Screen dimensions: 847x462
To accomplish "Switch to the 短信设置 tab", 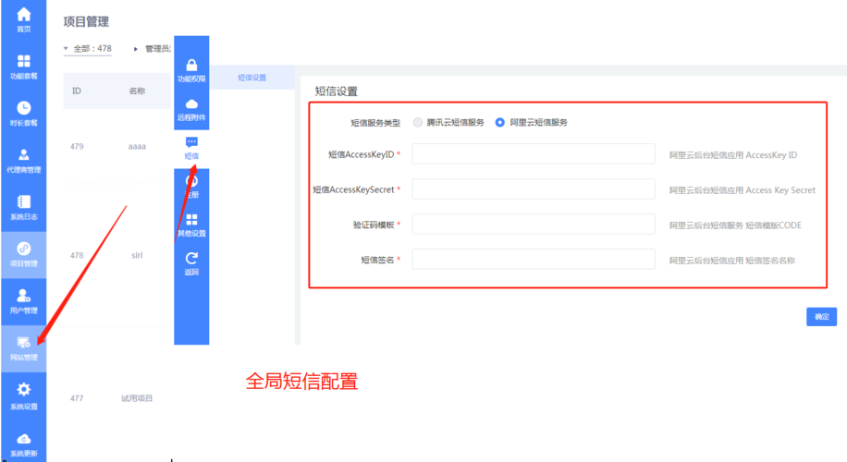I will click(x=252, y=78).
